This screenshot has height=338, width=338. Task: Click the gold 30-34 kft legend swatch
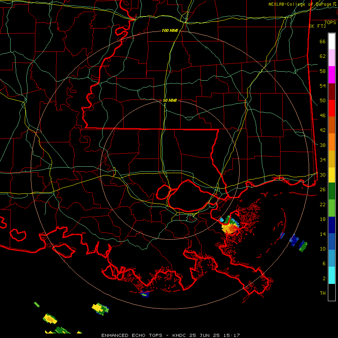332,159
